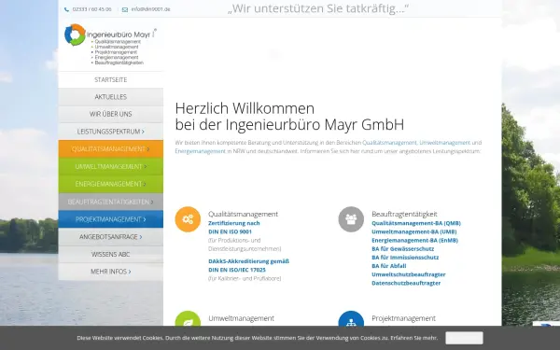
Task: Click text "(für Kalibrier- und Prüflabore)"
Action: [x=245, y=278]
